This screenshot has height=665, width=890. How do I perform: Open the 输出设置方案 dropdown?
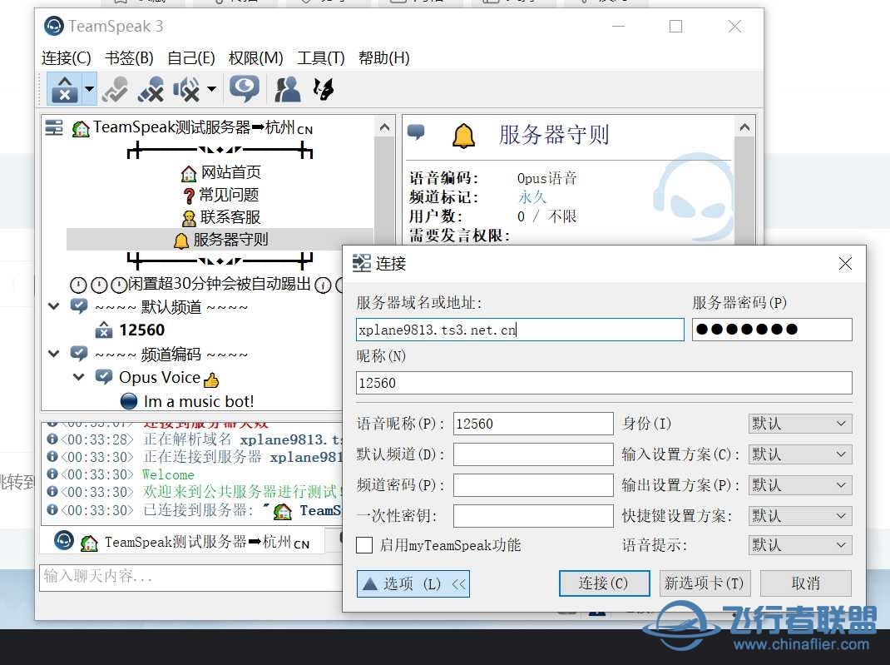(799, 484)
